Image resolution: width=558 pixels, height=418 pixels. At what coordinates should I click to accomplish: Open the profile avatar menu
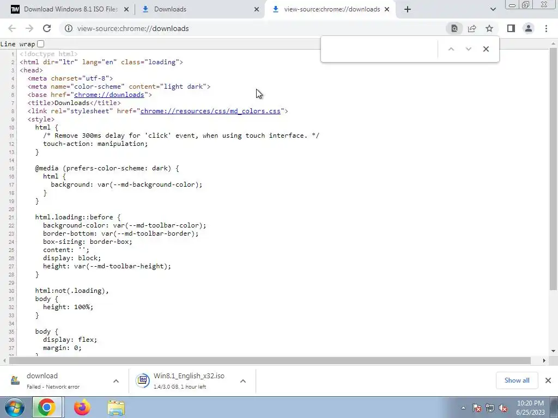pos(529,28)
